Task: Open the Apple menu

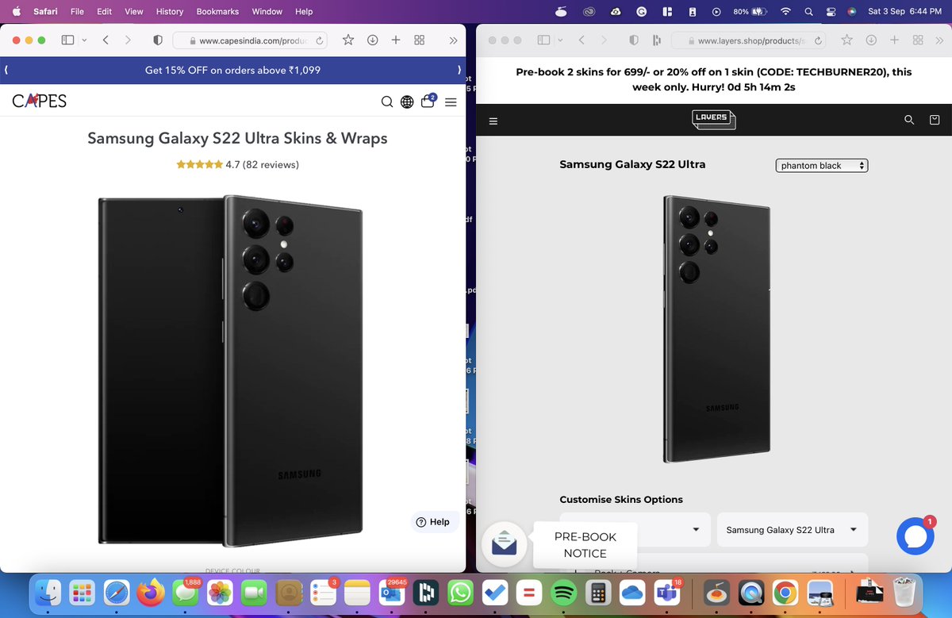Action: (x=16, y=12)
